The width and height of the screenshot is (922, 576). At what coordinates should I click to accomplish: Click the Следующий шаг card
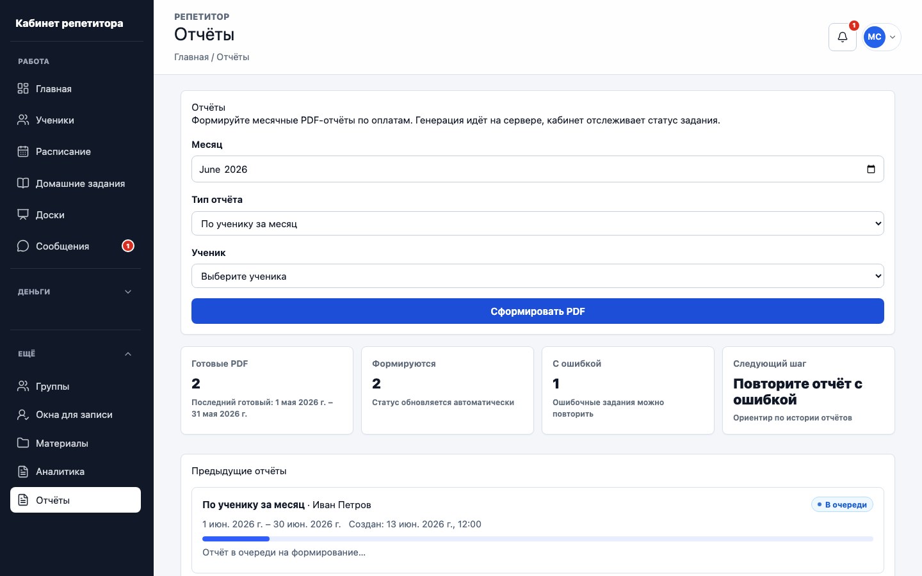click(809, 390)
